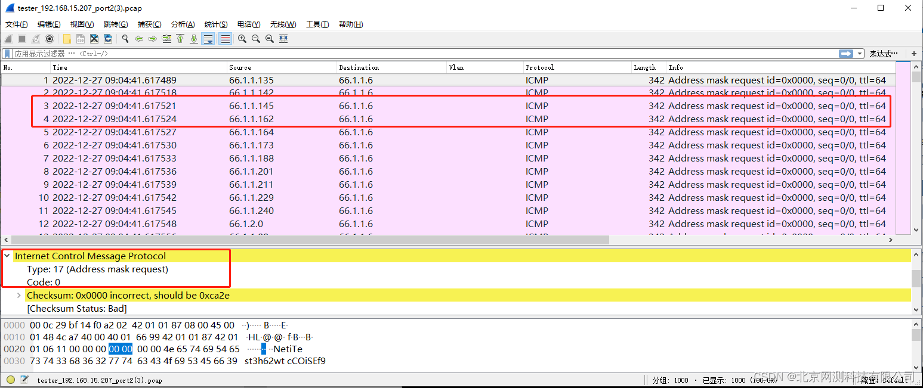Open the 无线(W) menu

(x=283, y=24)
